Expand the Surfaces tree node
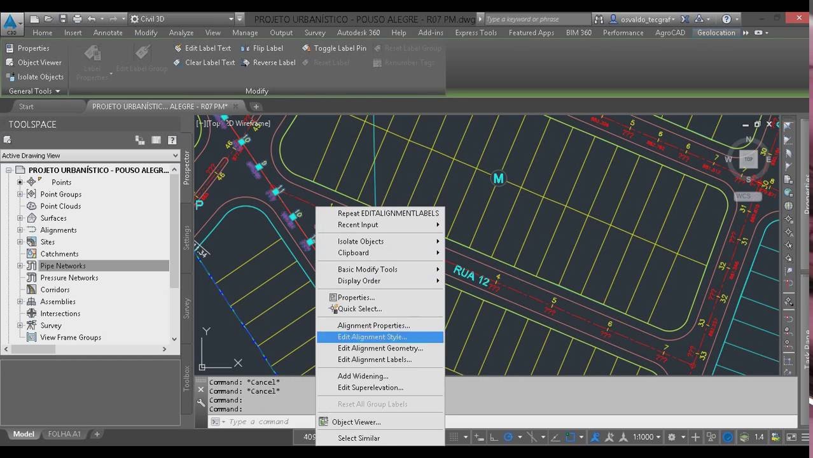Screen dimensions: 813x458 pyautogui.click(x=20, y=218)
